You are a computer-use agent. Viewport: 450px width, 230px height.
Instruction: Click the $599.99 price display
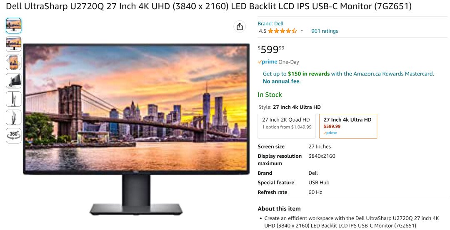[x=271, y=49]
